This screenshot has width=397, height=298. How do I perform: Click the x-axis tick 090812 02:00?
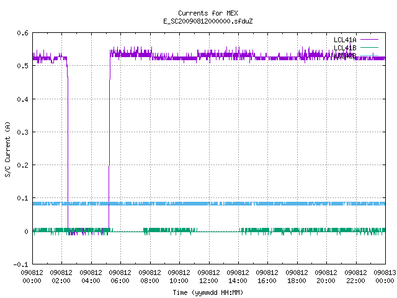(x=61, y=277)
